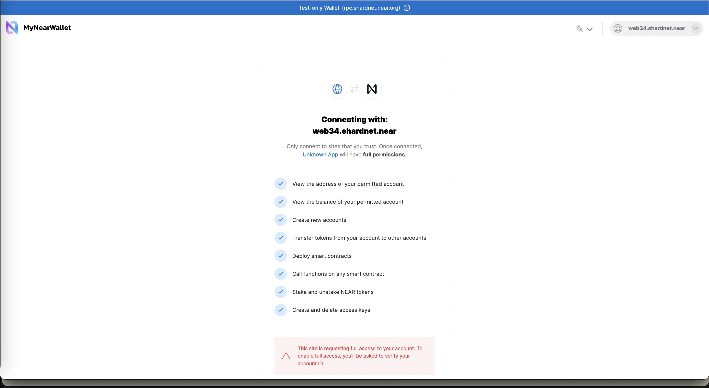Click the bidirectional arrows connection icon
This screenshot has height=388, width=709.
coord(354,89)
